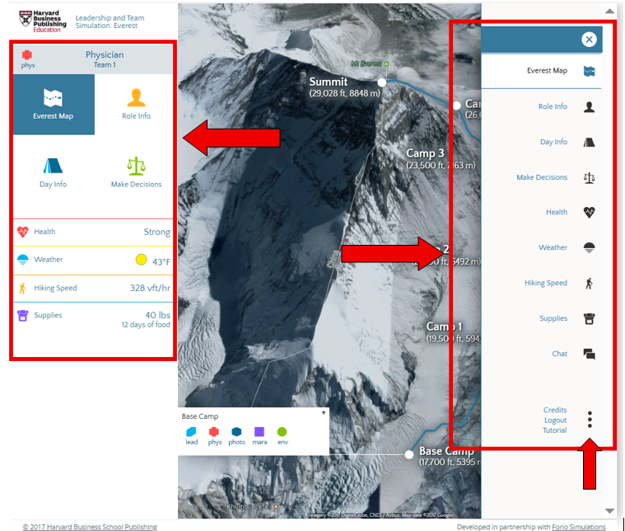625x531 pixels.
Task: Close the right side menu panel
Action: click(x=589, y=39)
